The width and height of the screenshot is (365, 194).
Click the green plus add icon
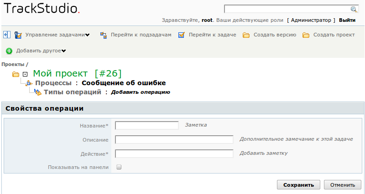coord(9,51)
